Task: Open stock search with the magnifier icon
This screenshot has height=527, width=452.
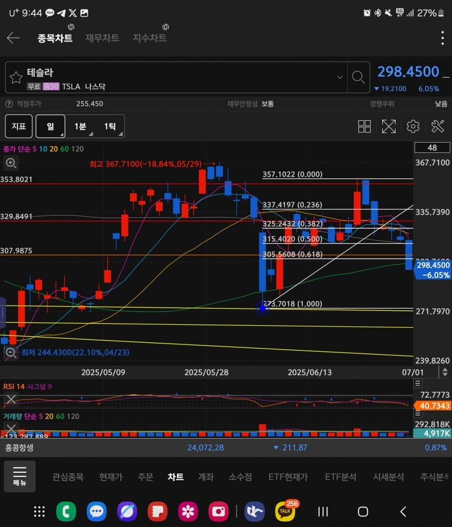Action: click(x=358, y=77)
